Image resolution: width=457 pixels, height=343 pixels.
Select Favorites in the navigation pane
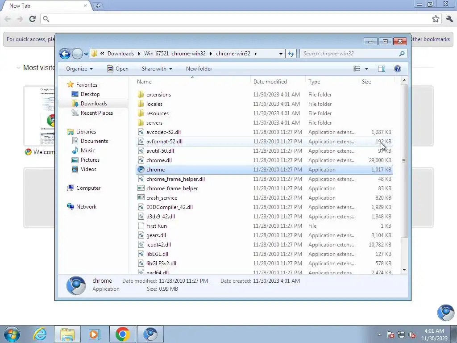tap(87, 85)
